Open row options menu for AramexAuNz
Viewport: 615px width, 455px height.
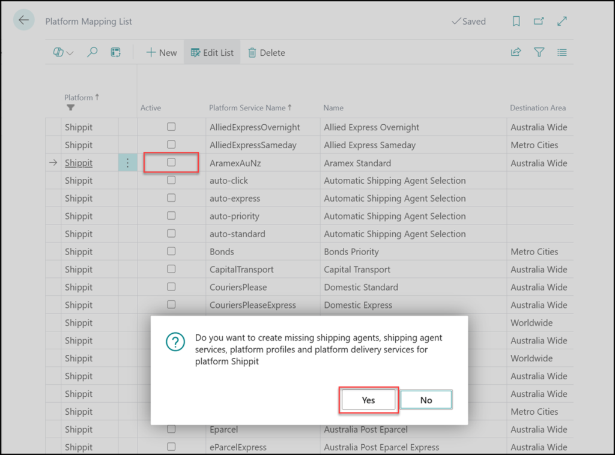tap(127, 163)
